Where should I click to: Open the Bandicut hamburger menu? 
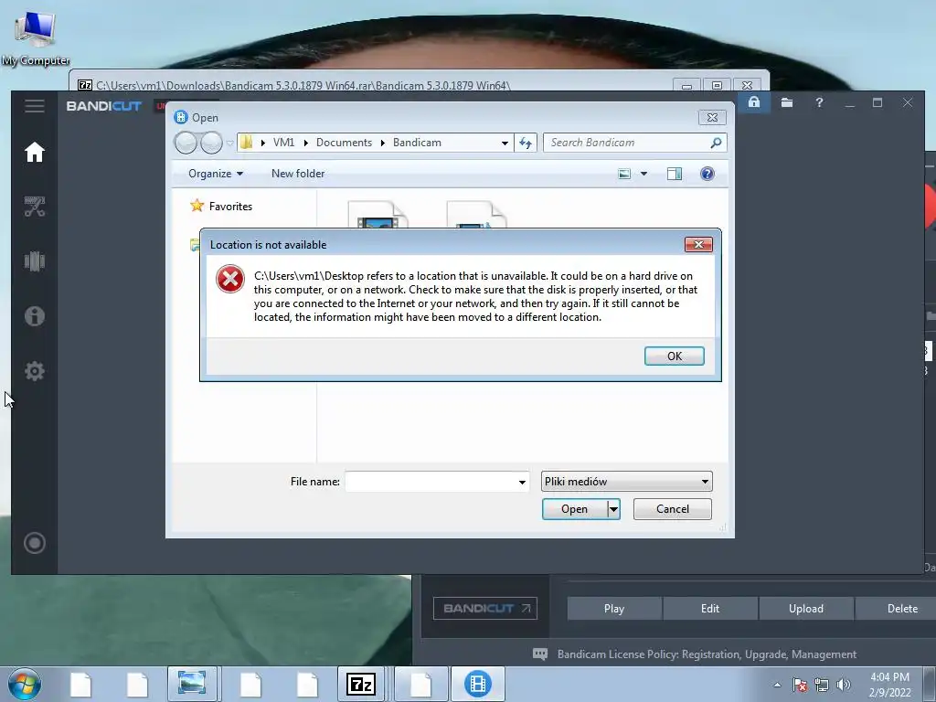[x=35, y=106]
